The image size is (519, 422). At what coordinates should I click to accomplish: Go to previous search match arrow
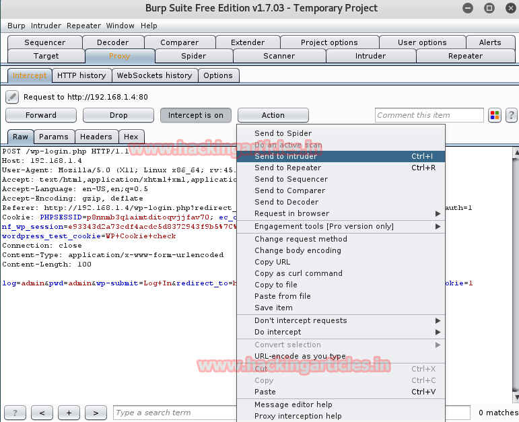(x=42, y=413)
